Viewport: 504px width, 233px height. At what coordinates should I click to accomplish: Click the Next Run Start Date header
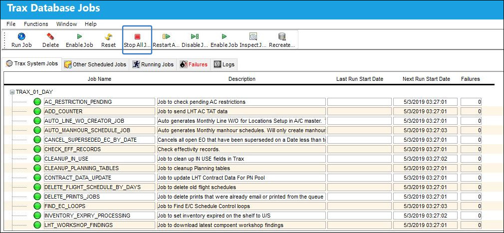click(x=426, y=79)
